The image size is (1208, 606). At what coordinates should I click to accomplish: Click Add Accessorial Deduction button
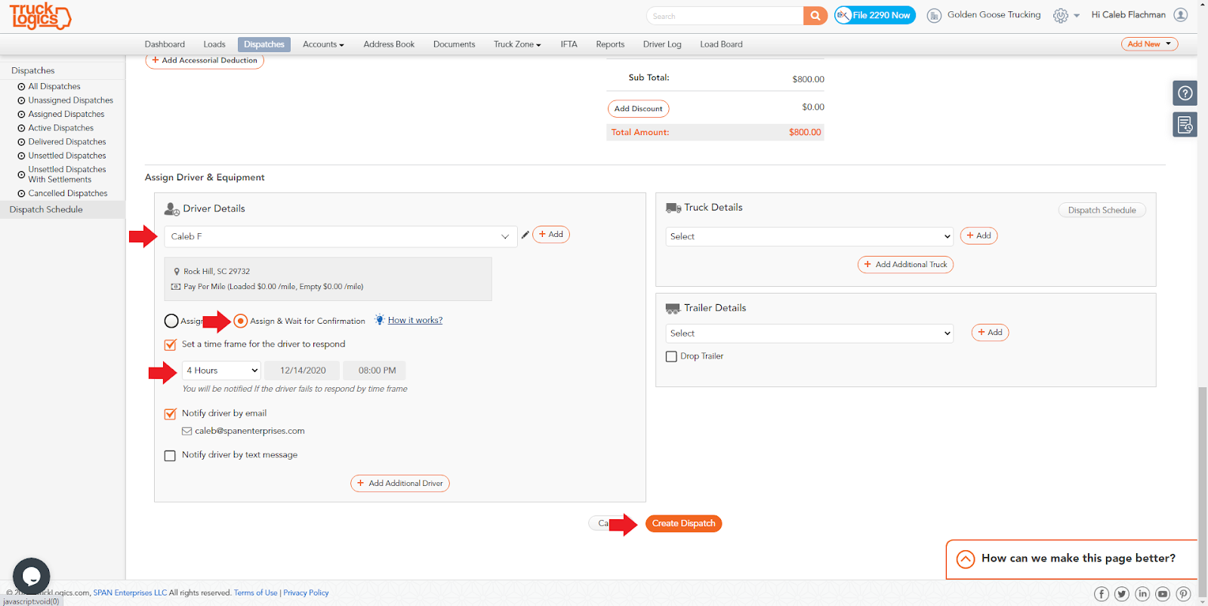(205, 60)
